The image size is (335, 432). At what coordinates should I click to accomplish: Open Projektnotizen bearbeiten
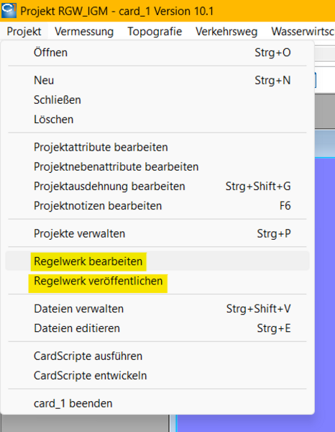pos(157,206)
